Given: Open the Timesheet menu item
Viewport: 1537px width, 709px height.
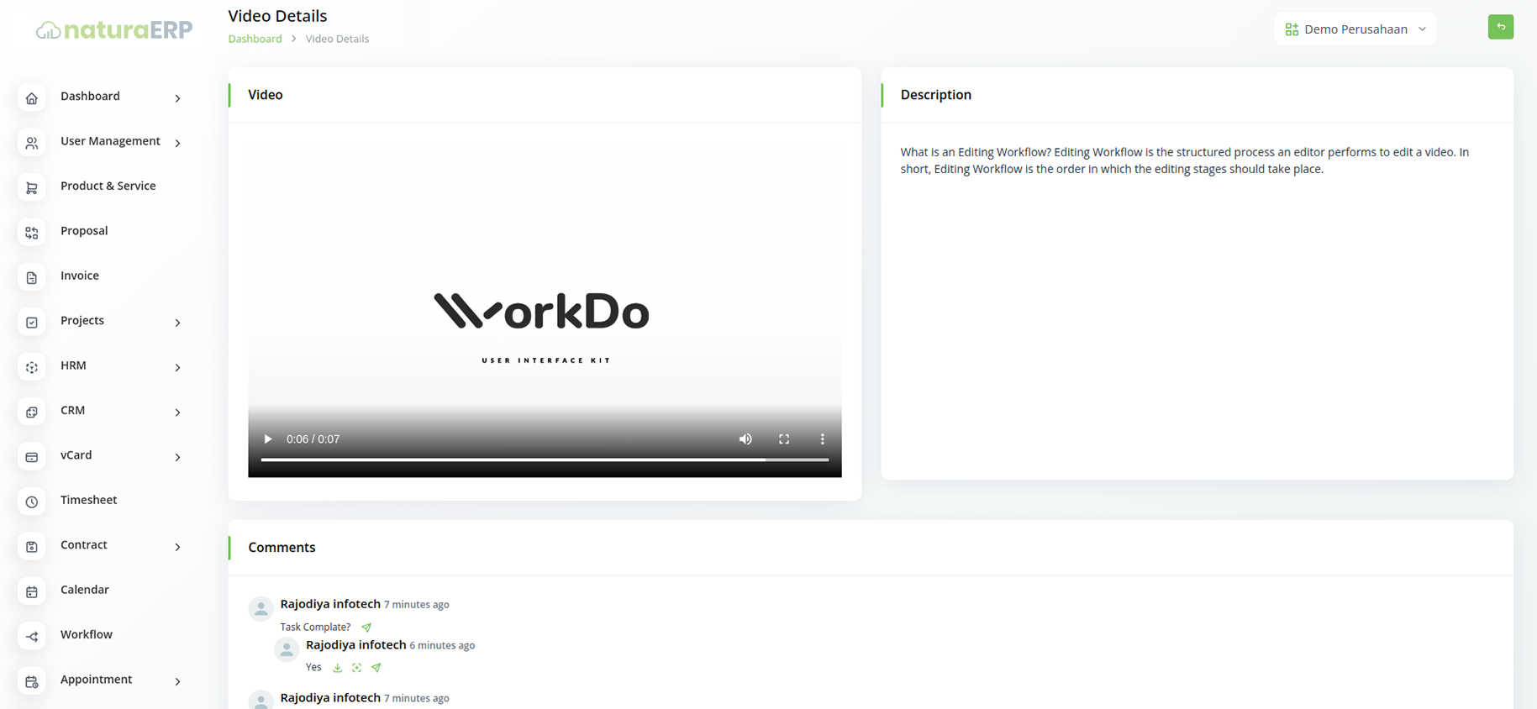Looking at the screenshot, I should coord(88,500).
